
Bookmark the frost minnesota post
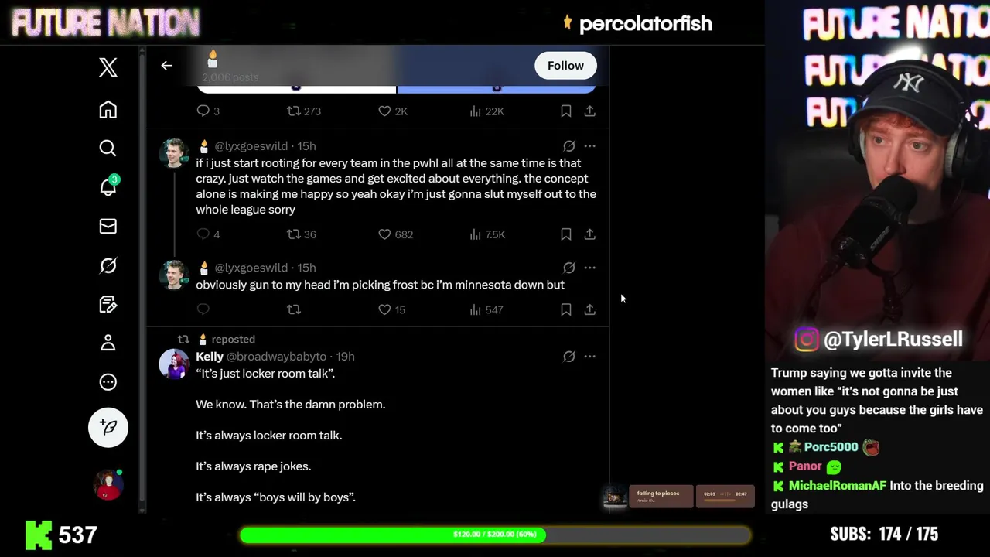click(565, 309)
